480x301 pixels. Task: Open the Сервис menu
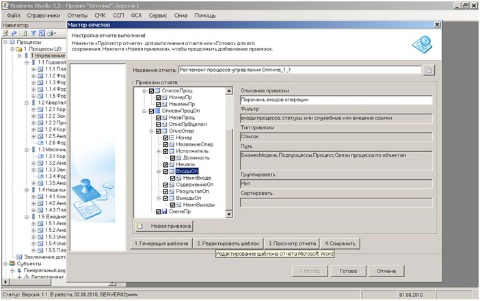tap(159, 15)
